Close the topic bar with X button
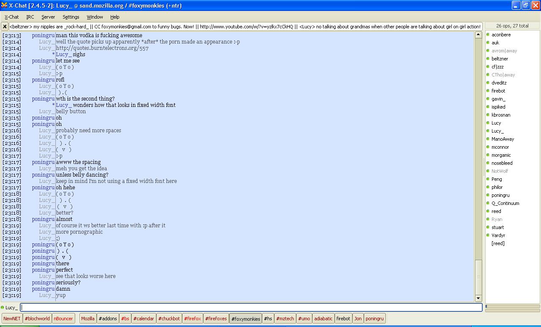The height and width of the screenshot is (327, 541). (5, 26)
